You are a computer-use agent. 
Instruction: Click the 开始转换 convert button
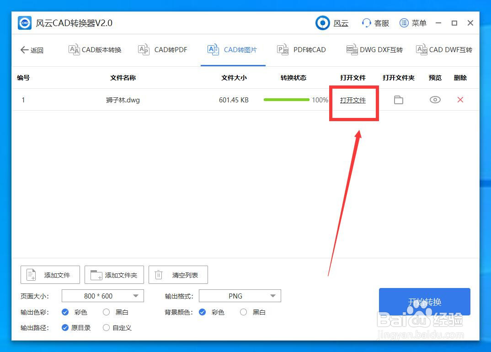[424, 302]
